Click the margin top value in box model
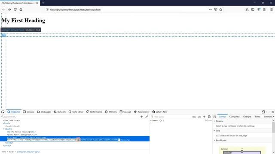This screenshot has width=275, height=154. coord(242,148)
